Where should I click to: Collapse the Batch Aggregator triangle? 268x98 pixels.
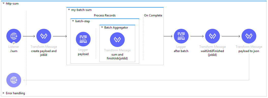[102, 27]
